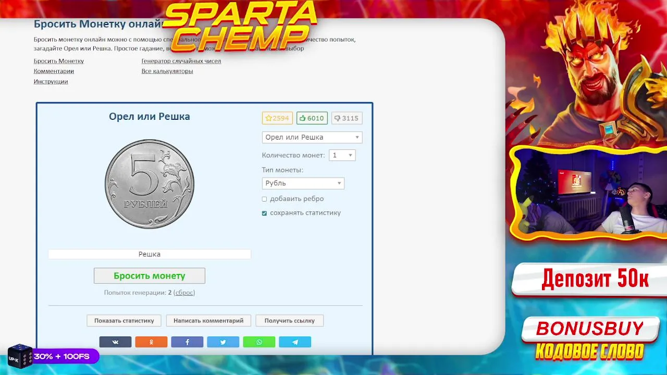The height and width of the screenshot is (375, 667).
Task: Share via the Telegram button
Action: pyautogui.click(x=295, y=342)
